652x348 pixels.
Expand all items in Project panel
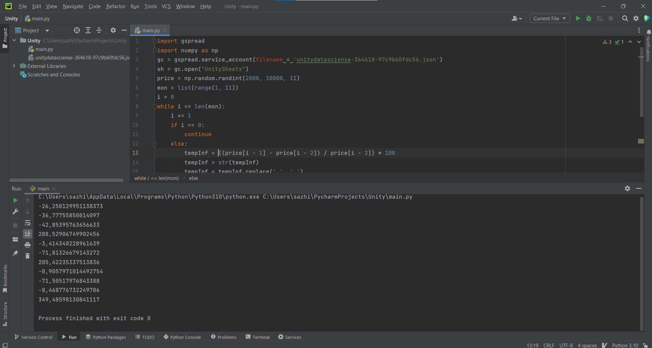pos(88,30)
